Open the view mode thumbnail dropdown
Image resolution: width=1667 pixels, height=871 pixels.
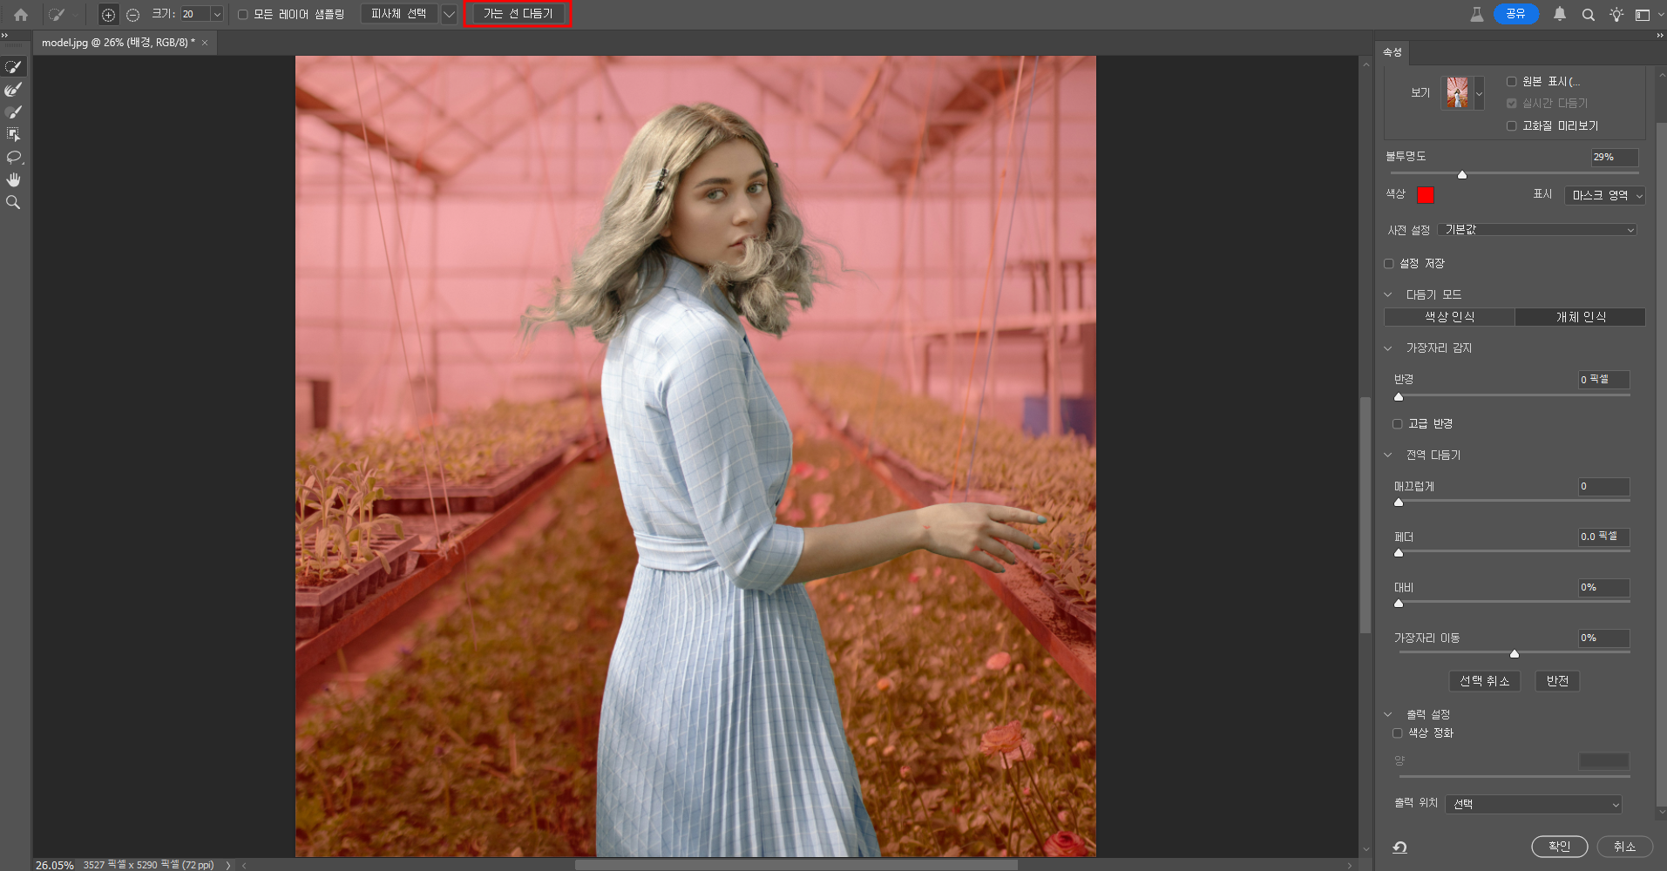click(1479, 93)
